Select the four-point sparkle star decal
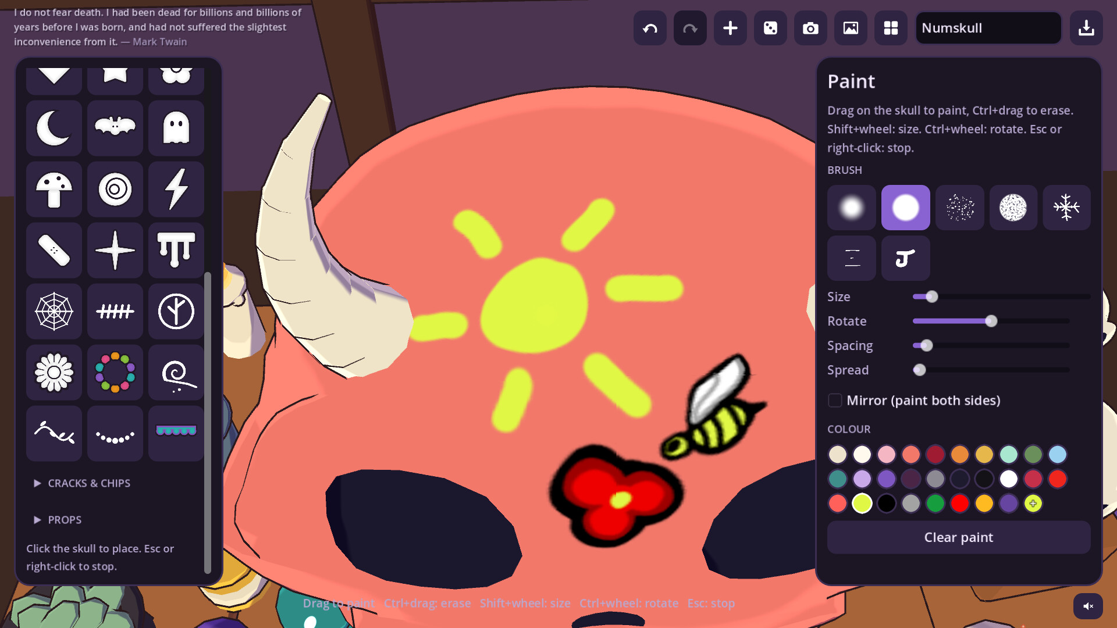Viewport: 1117px width, 628px height. tap(115, 250)
